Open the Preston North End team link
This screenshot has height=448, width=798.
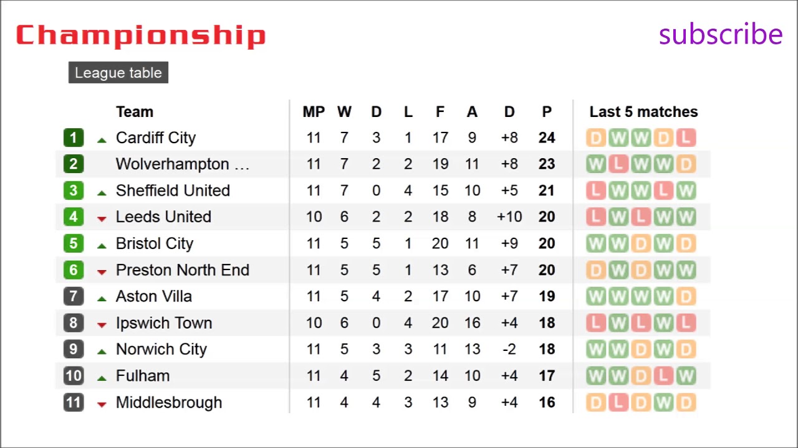coord(182,270)
